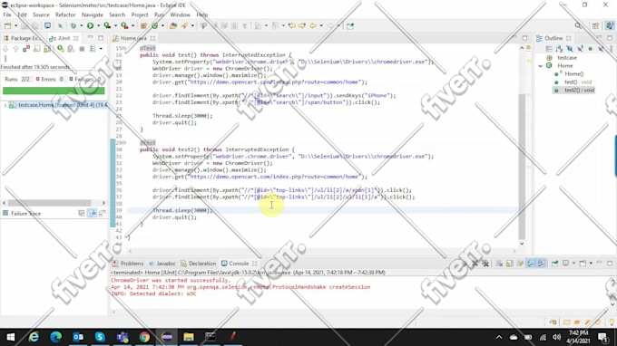
Task: Click Compare stack trace icon in Failure Trace
Action: 103,213
